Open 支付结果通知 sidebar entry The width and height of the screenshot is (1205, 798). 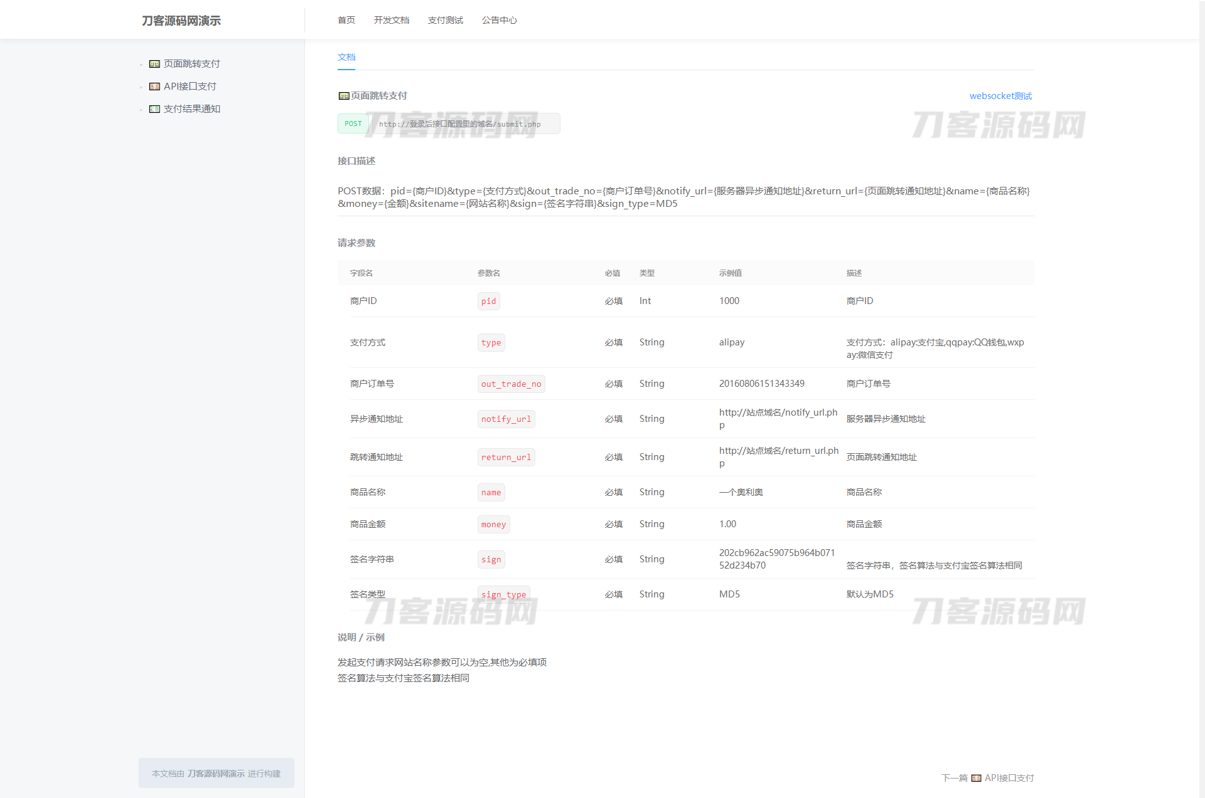pyautogui.click(x=191, y=109)
